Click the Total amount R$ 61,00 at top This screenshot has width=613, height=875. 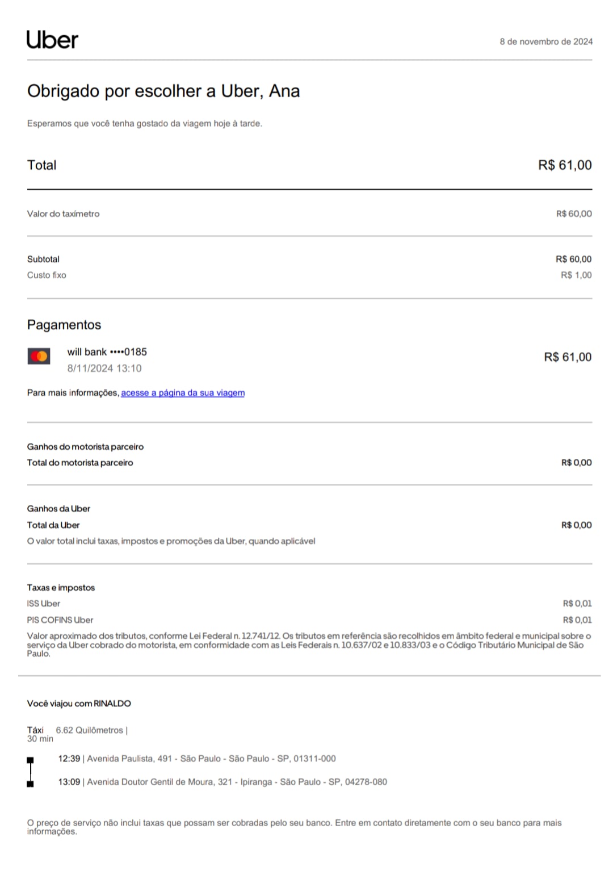click(x=565, y=165)
